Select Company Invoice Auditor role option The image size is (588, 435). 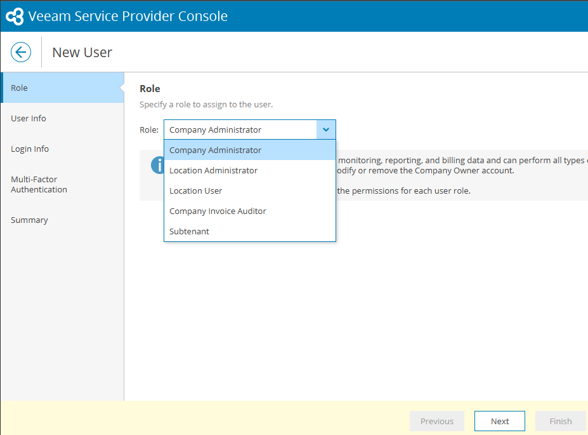pos(250,211)
